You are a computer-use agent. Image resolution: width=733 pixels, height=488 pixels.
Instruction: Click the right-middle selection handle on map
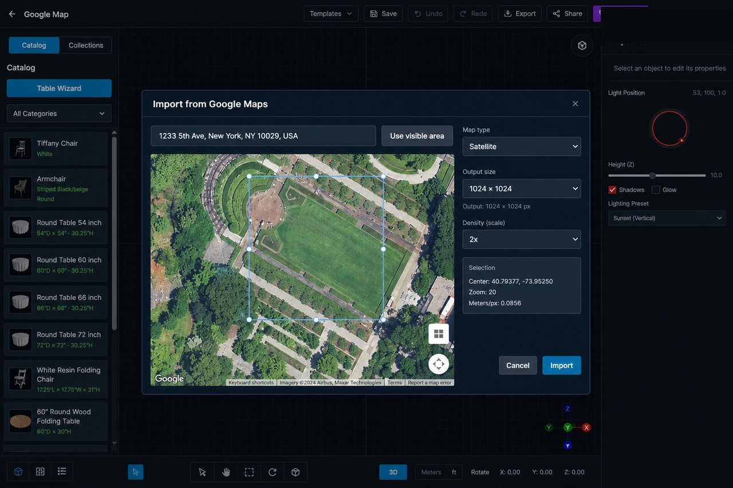click(x=383, y=249)
